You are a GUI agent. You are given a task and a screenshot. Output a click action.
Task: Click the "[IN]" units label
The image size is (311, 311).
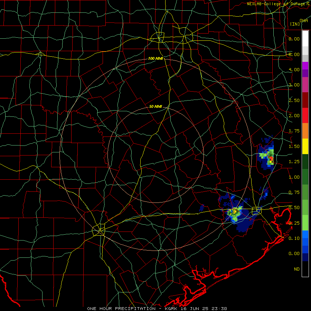coord(295,24)
